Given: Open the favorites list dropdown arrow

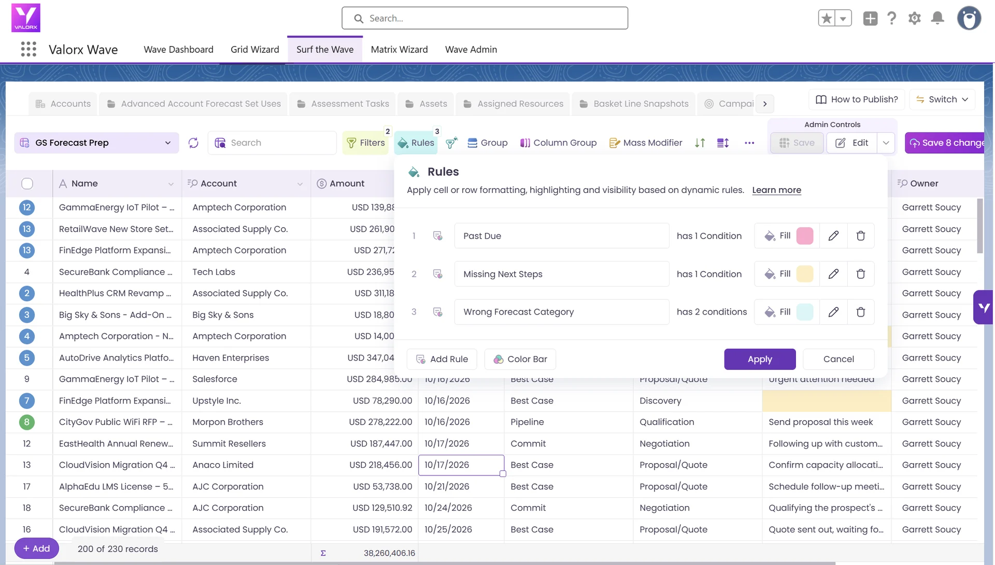Looking at the screenshot, I should click(x=843, y=19).
